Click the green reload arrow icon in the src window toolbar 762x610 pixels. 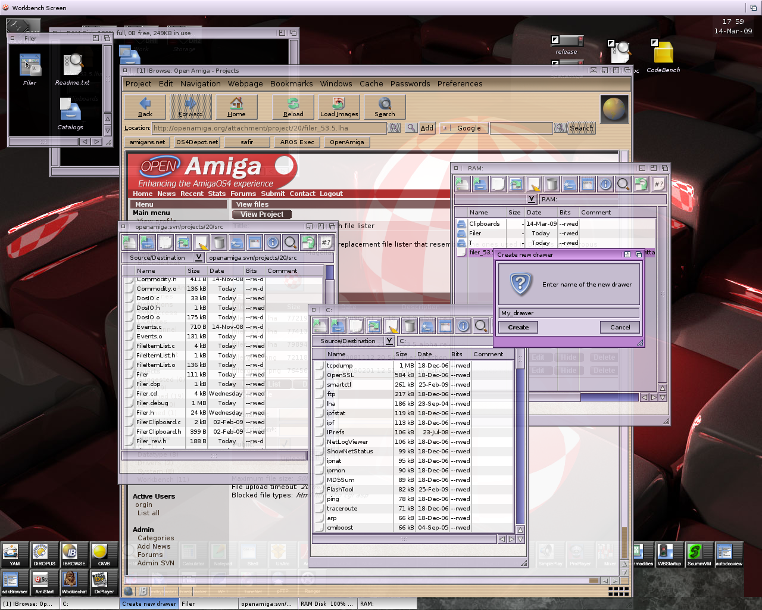(308, 242)
